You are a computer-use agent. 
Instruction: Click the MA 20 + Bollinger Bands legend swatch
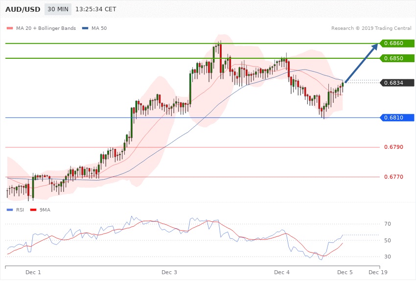pyautogui.click(x=10, y=28)
